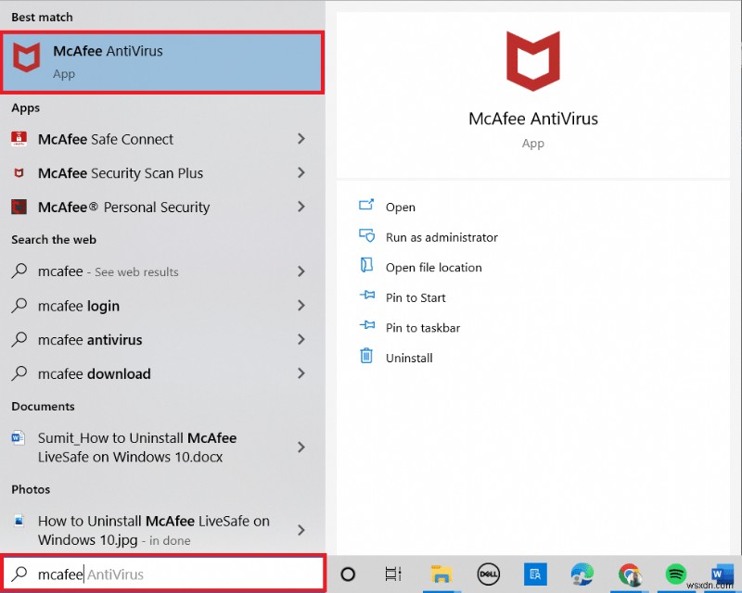742x593 pixels.
Task: Select Pin to Start
Action: [416, 298]
